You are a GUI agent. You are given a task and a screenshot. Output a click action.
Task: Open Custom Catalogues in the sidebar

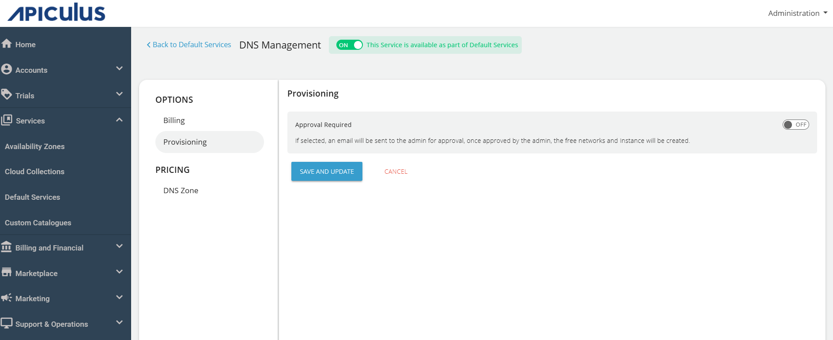click(38, 223)
